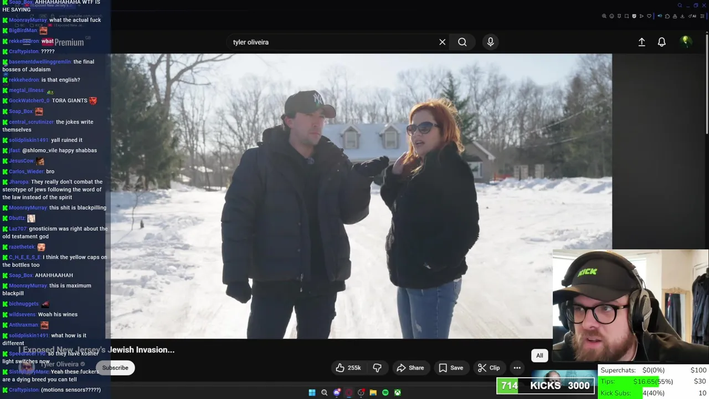
Task: Dislike the video with thumbs-down
Action: coord(377,368)
